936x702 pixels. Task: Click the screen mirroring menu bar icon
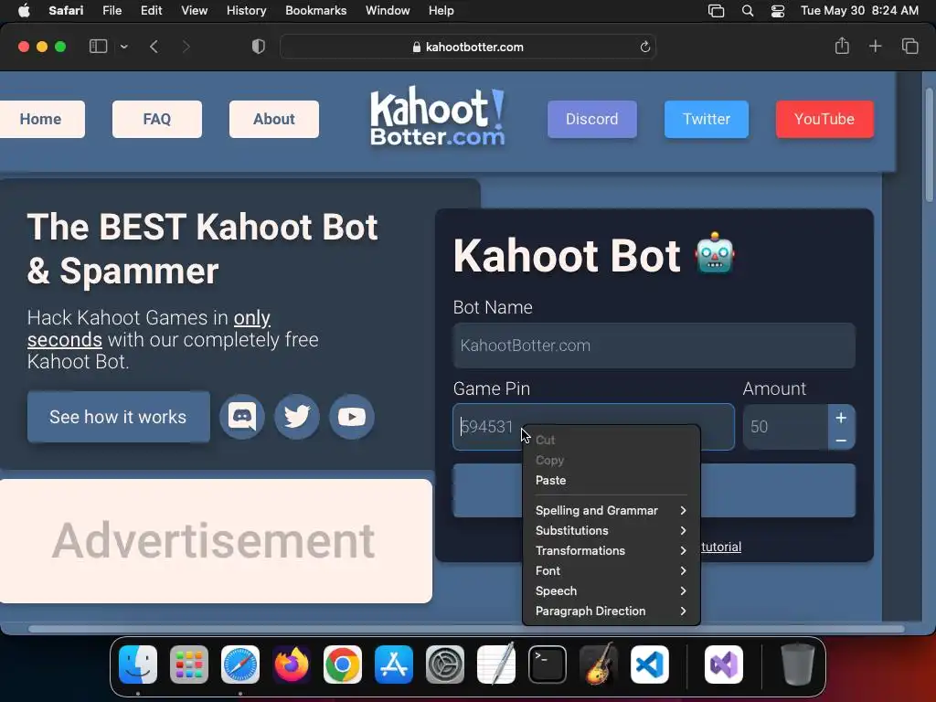point(716,11)
